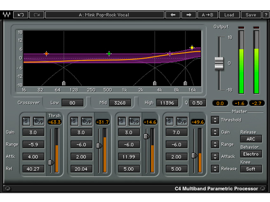This screenshot has width=270, height=202.
Task: Click band 1 Release value 40.27
Action: pos(33,169)
